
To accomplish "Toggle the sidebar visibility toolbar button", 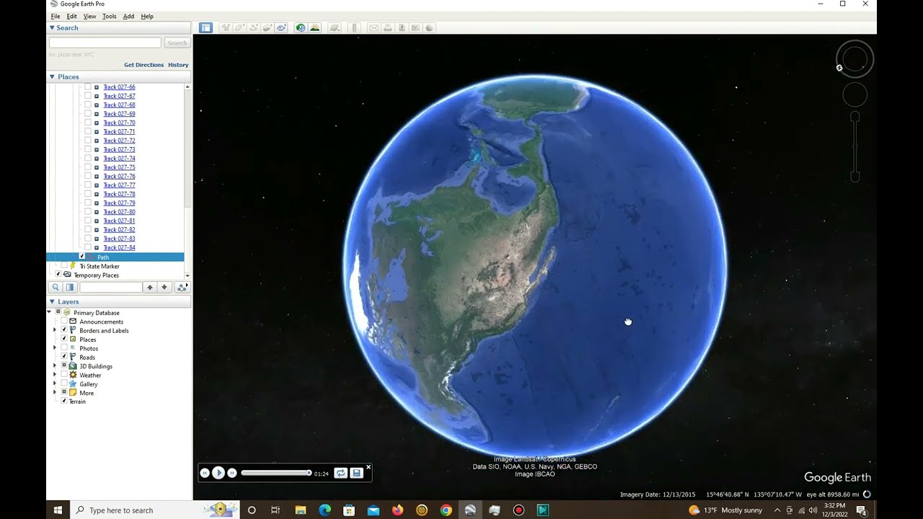I will (x=206, y=27).
